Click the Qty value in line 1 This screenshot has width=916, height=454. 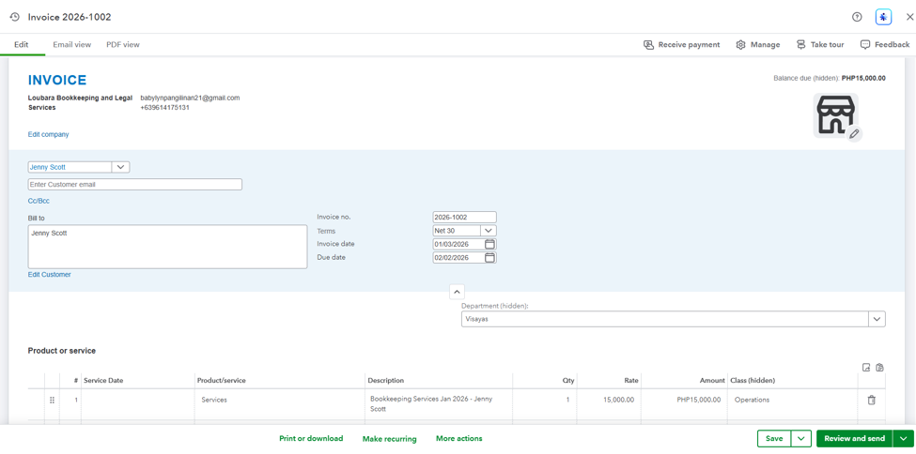[567, 401]
